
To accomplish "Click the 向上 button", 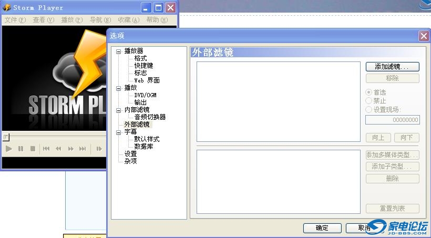I will (378, 138).
